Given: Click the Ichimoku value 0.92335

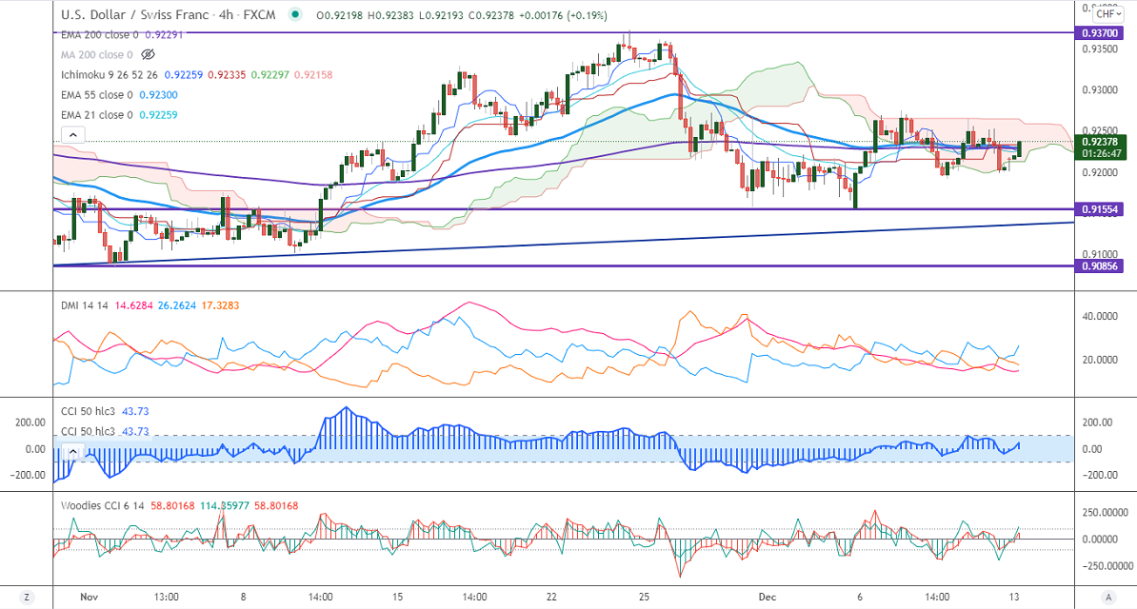Looking at the screenshot, I should 227,74.
